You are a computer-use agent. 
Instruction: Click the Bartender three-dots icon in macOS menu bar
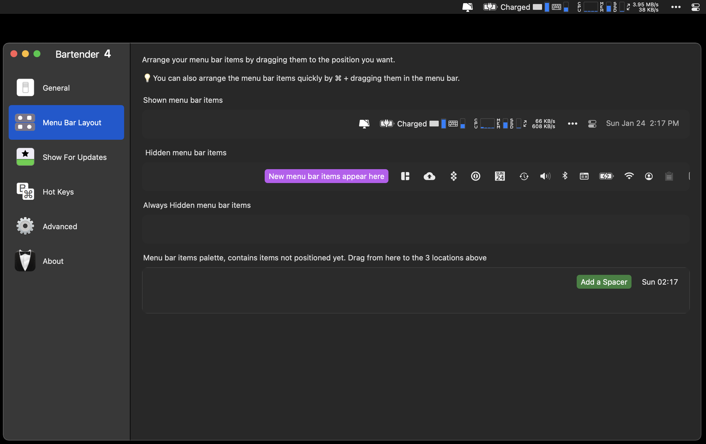click(x=676, y=7)
